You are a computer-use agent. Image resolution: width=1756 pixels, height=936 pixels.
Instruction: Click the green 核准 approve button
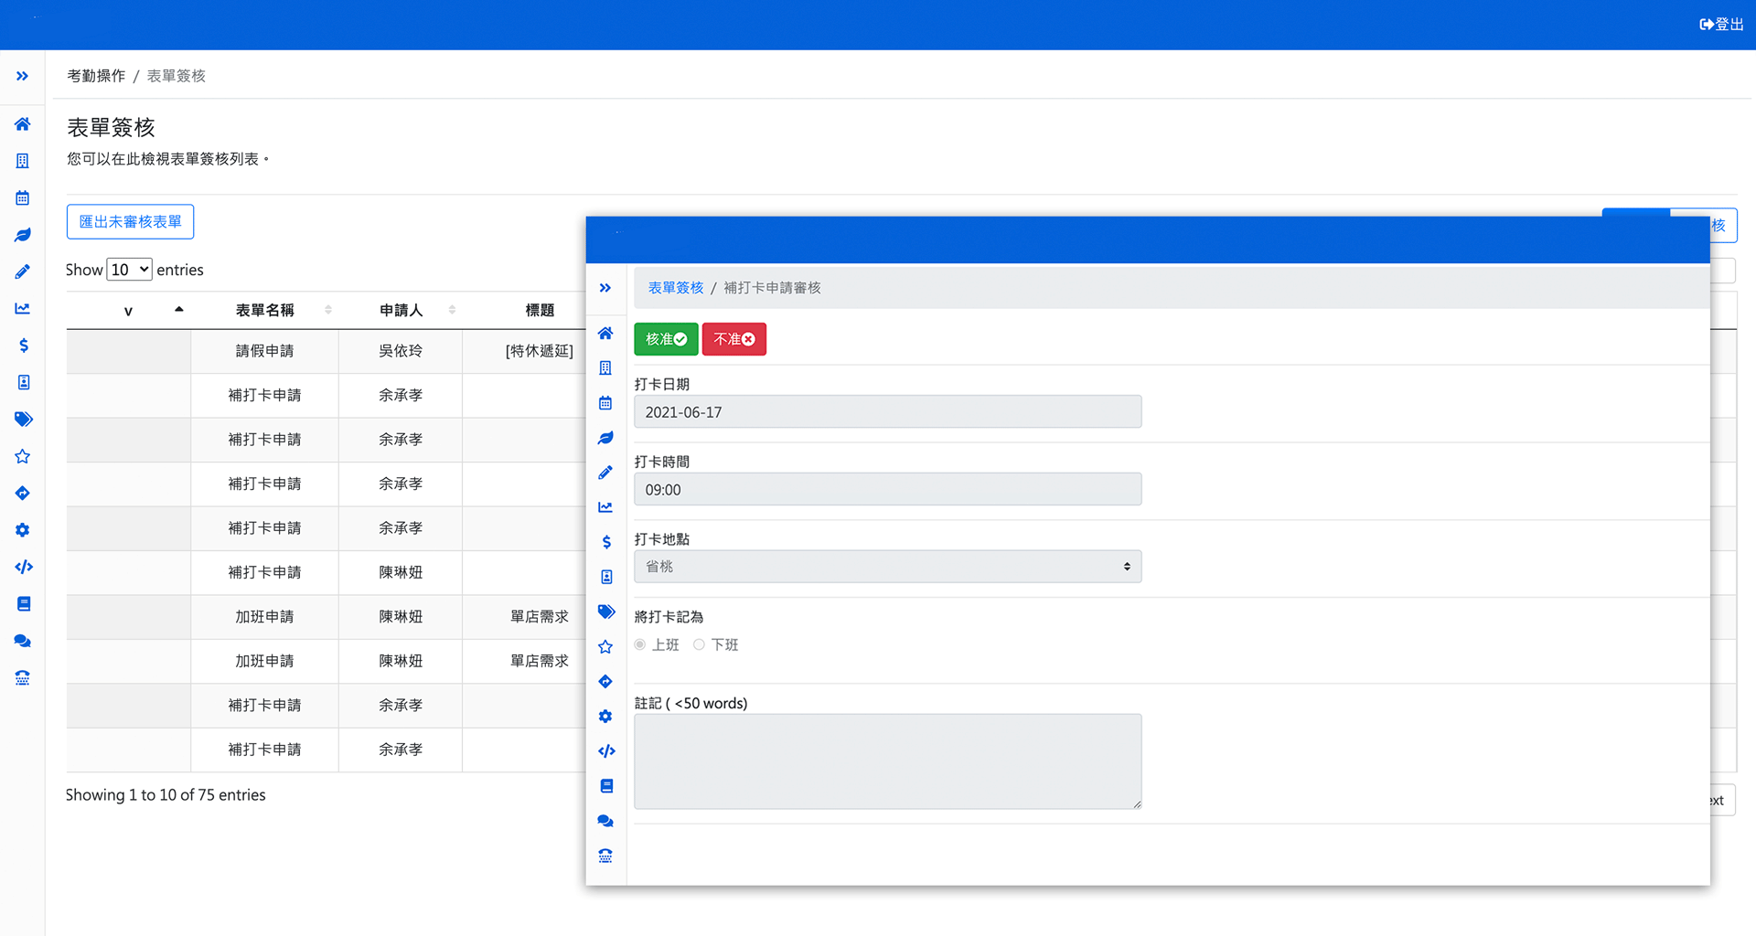coord(666,339)
